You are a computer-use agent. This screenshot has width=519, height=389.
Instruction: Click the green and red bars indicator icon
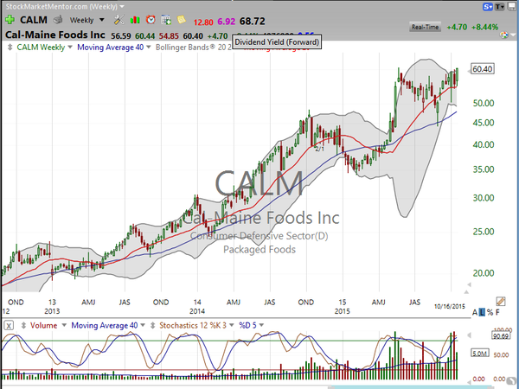coord(135,20)
